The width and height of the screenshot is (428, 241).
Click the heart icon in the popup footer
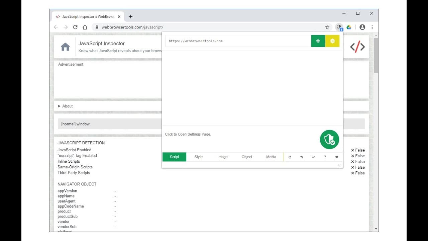pos(337,157)
